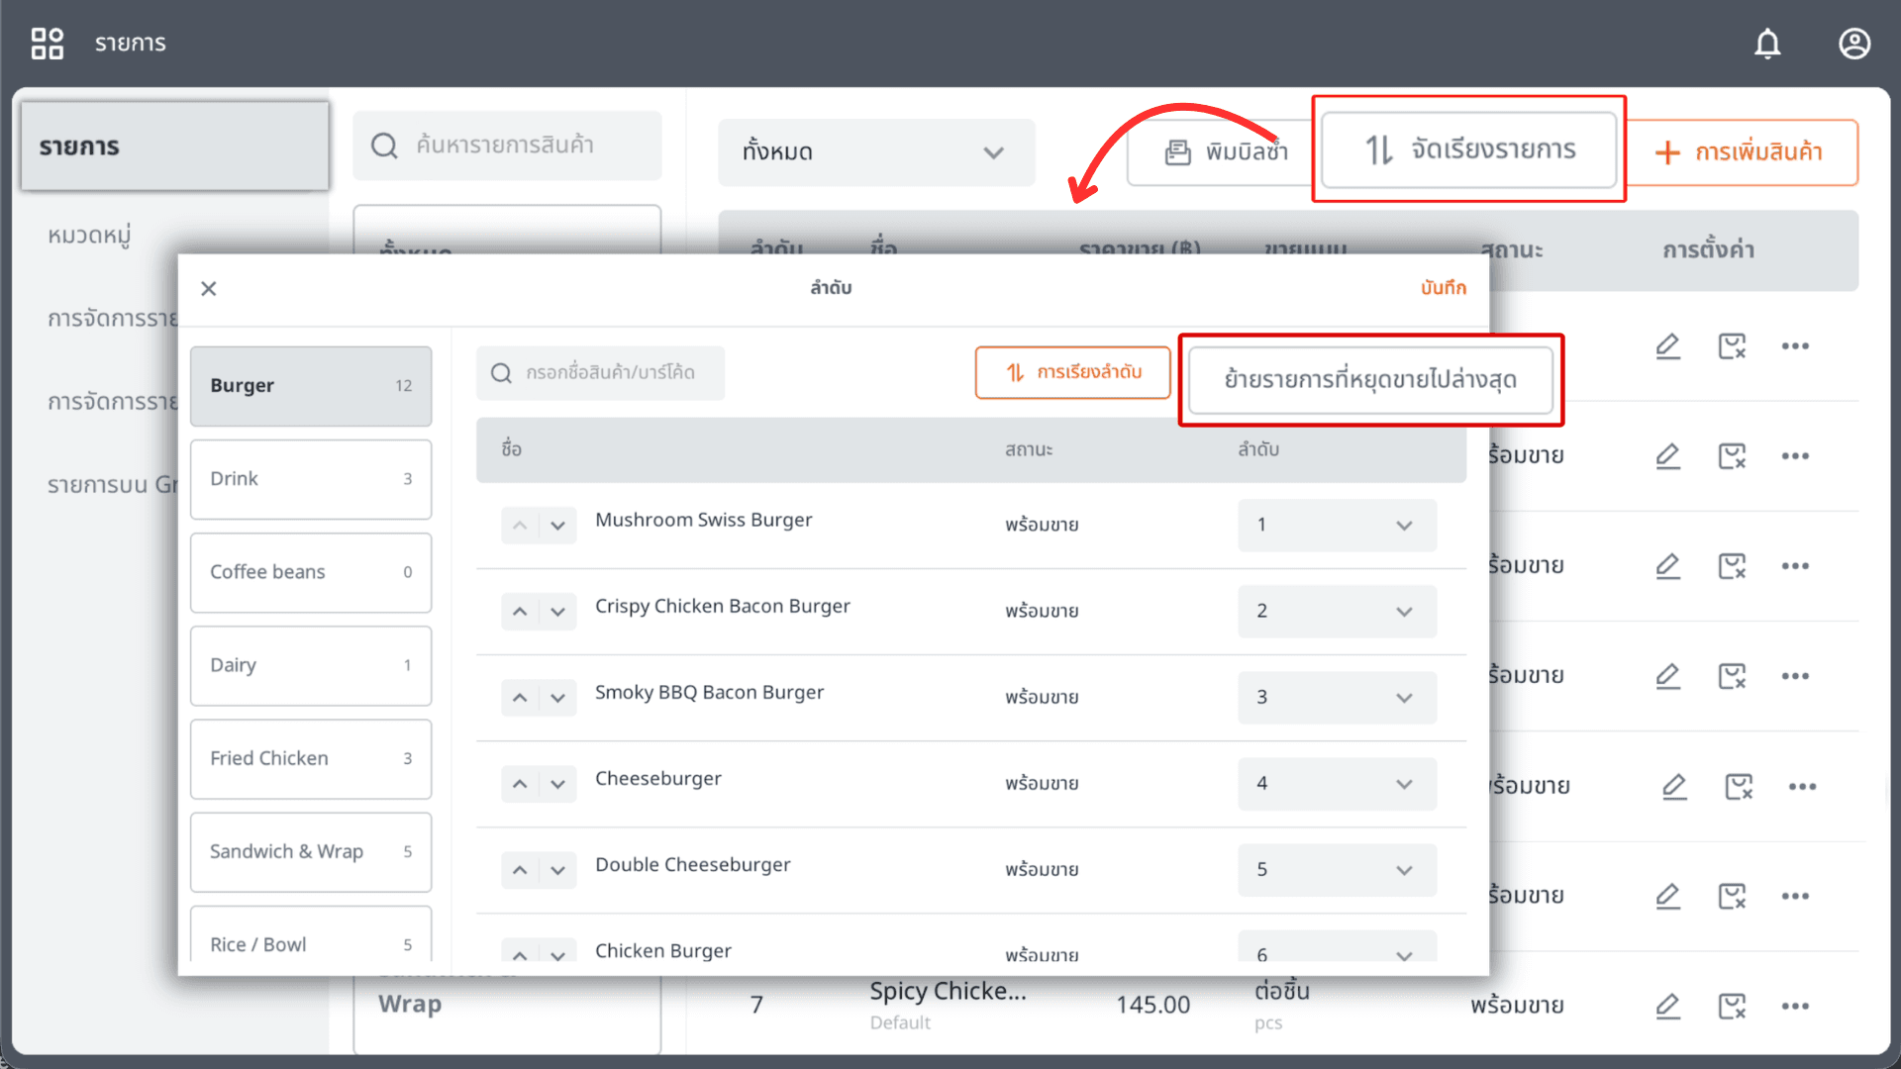Move Smoky BBQ Bacon Burger down
Viewport: 1901px width, 1069px height.
tap(558, 698)
